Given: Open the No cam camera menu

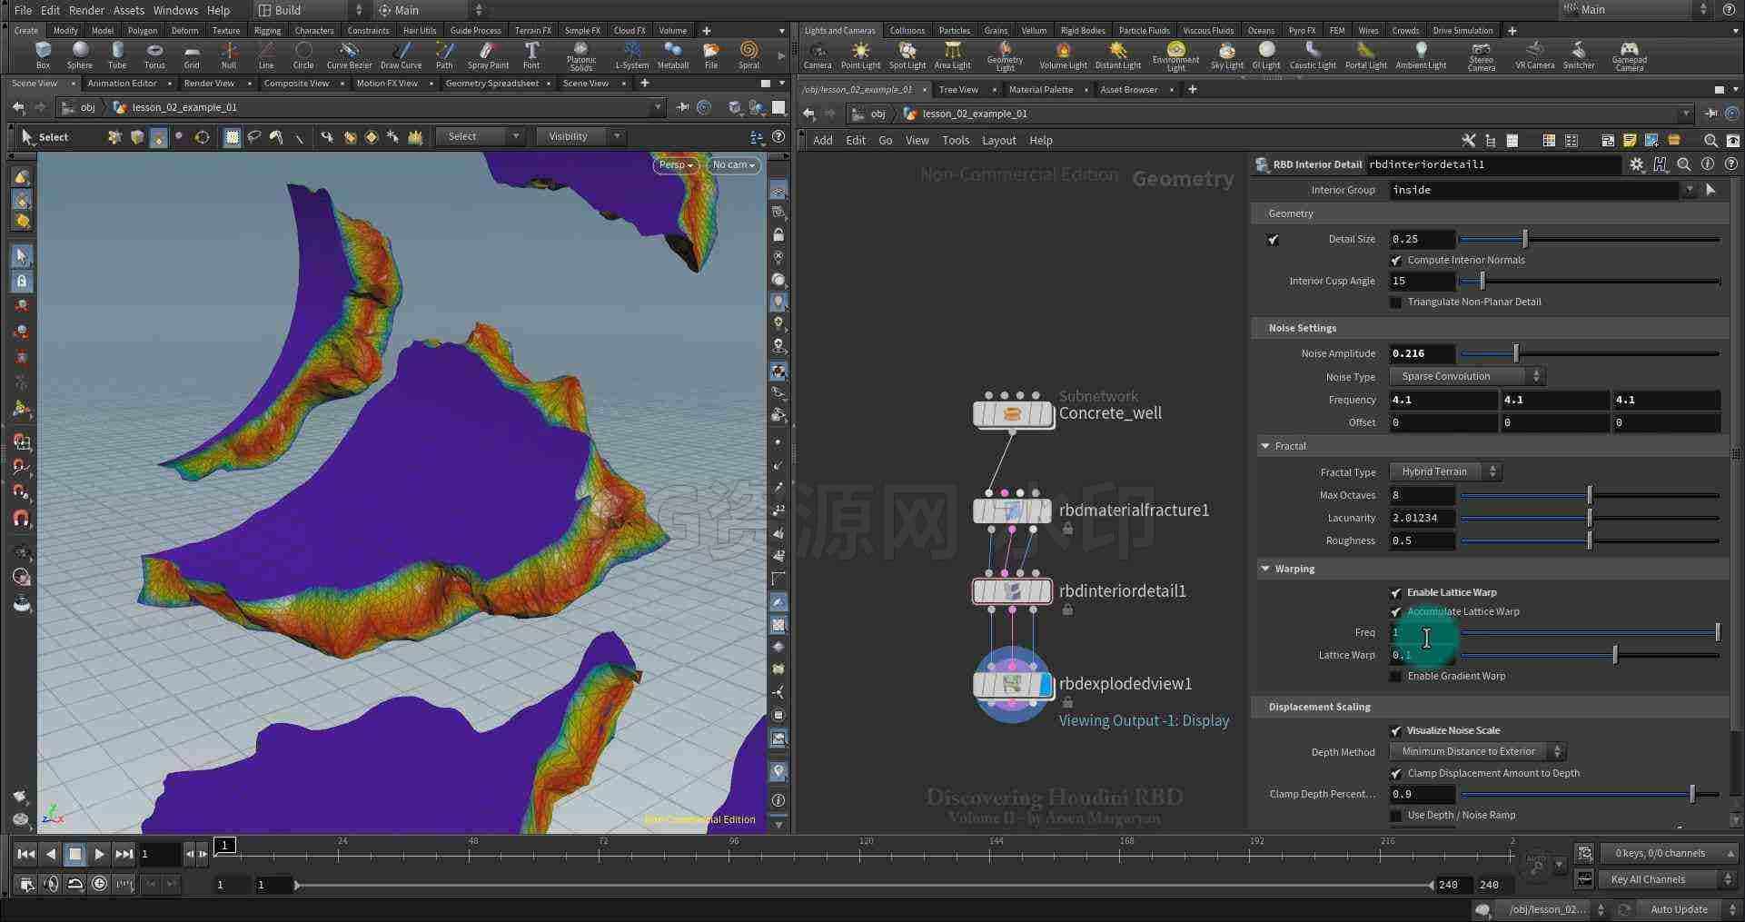Looking at the screenshot, I should [733, 165].
